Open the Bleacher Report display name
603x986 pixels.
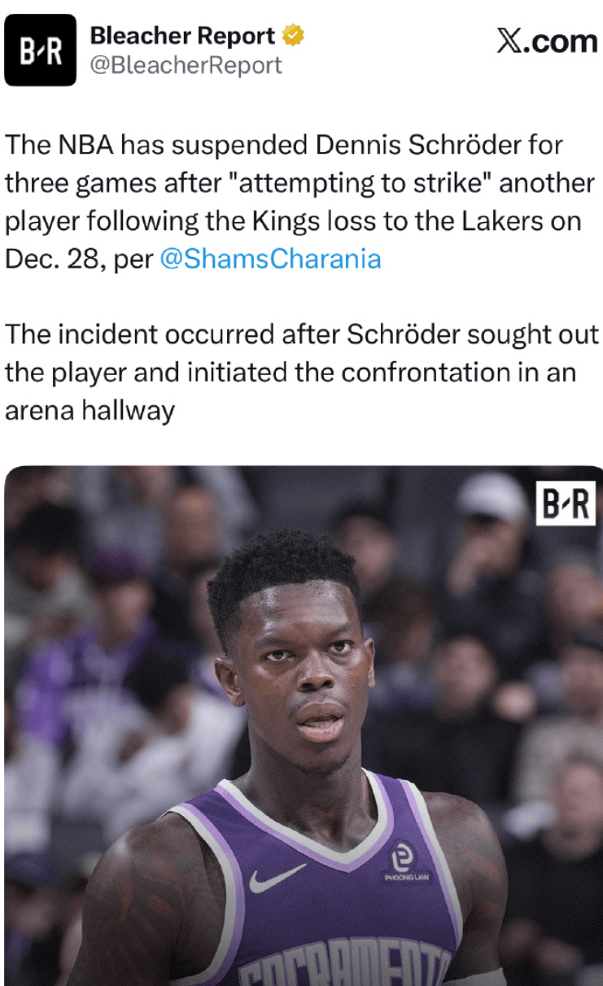(x=182, y=36)
